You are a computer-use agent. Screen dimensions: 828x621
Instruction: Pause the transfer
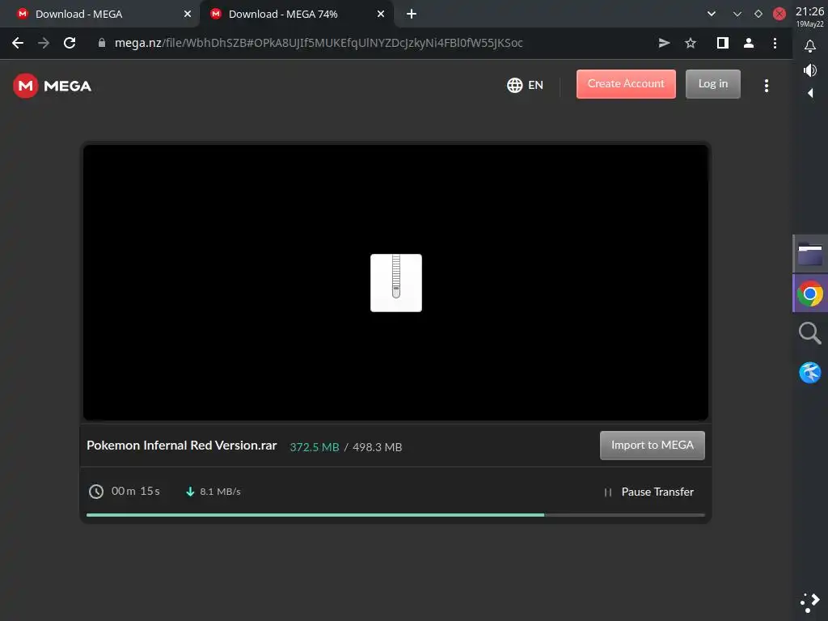[649, 492]
